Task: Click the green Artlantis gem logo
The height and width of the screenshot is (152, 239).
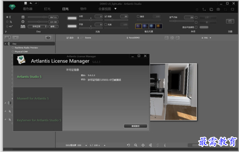Action: 12,7
